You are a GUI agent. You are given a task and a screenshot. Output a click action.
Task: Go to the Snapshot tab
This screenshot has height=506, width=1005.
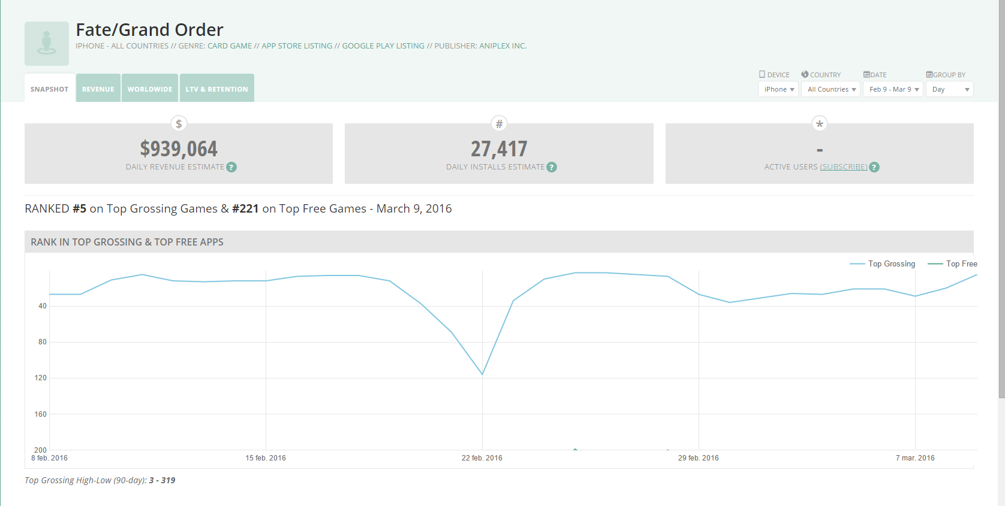pyautogui.click(x=50, y=89)
